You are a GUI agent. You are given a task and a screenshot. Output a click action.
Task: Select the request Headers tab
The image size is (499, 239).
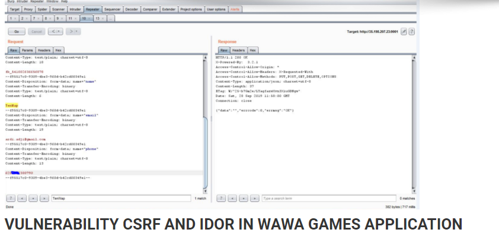pos(44,50)
